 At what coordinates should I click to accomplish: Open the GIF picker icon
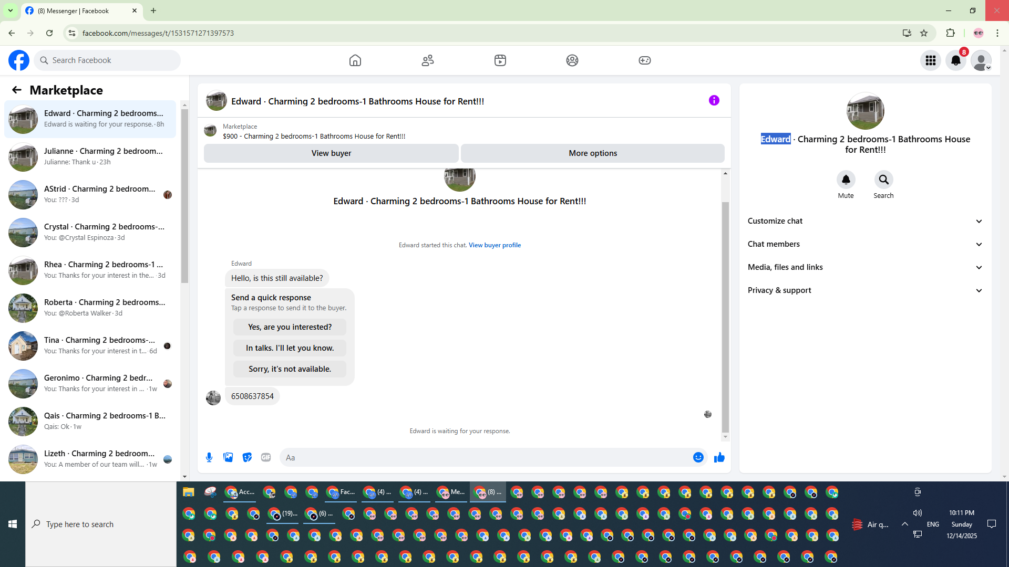(x=266, y=457)
